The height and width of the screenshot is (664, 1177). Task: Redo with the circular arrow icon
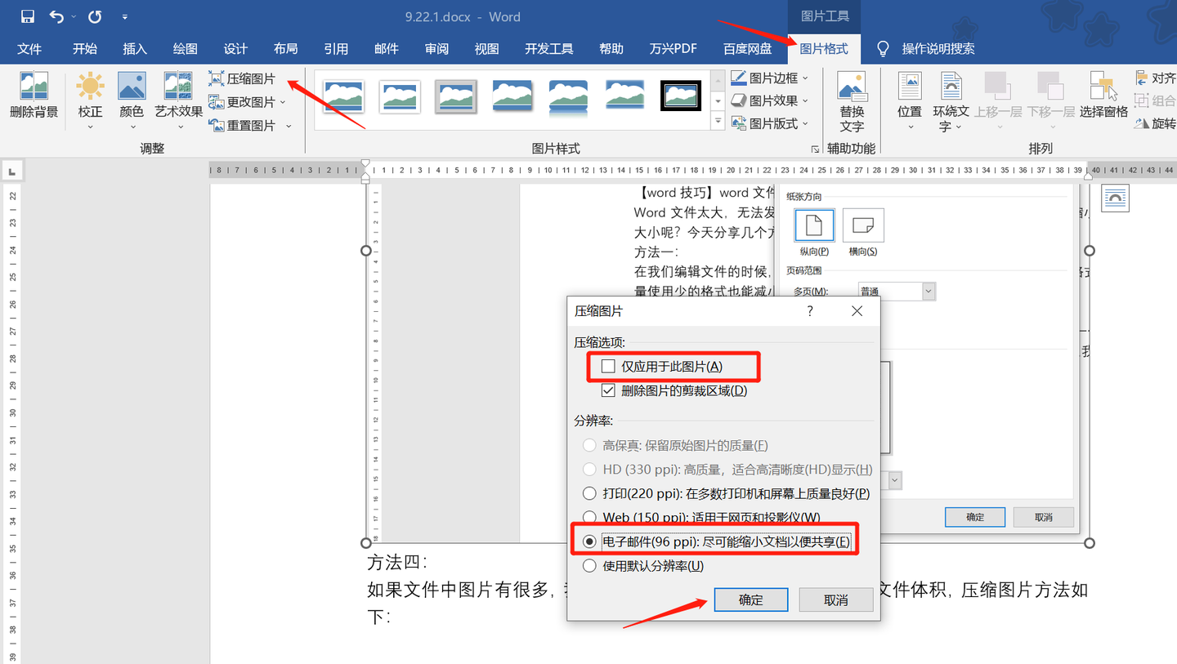(x=95, y=16)
